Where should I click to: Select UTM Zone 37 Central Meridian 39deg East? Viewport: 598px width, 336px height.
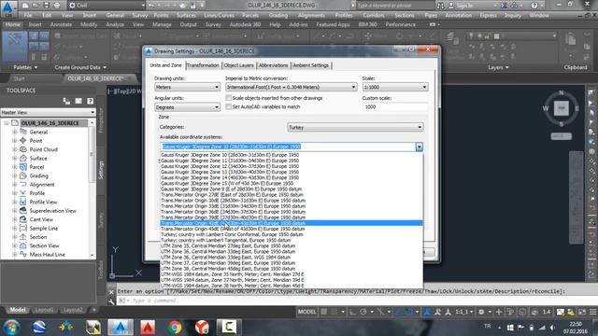[x=292, y=263]
